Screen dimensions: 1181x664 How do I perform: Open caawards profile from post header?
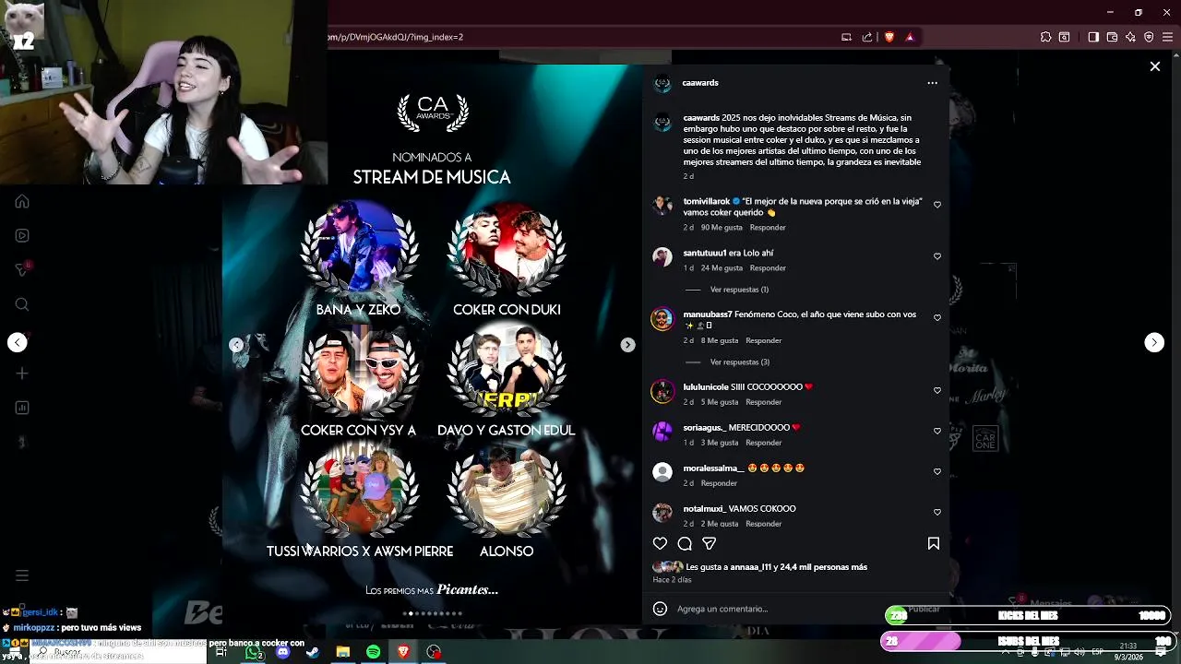700,83
